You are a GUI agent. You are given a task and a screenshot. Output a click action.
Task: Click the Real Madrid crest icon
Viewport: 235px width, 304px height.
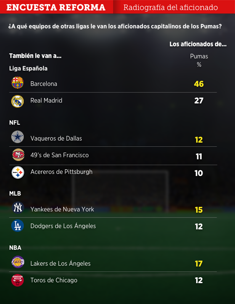click(x=17, y=101)
